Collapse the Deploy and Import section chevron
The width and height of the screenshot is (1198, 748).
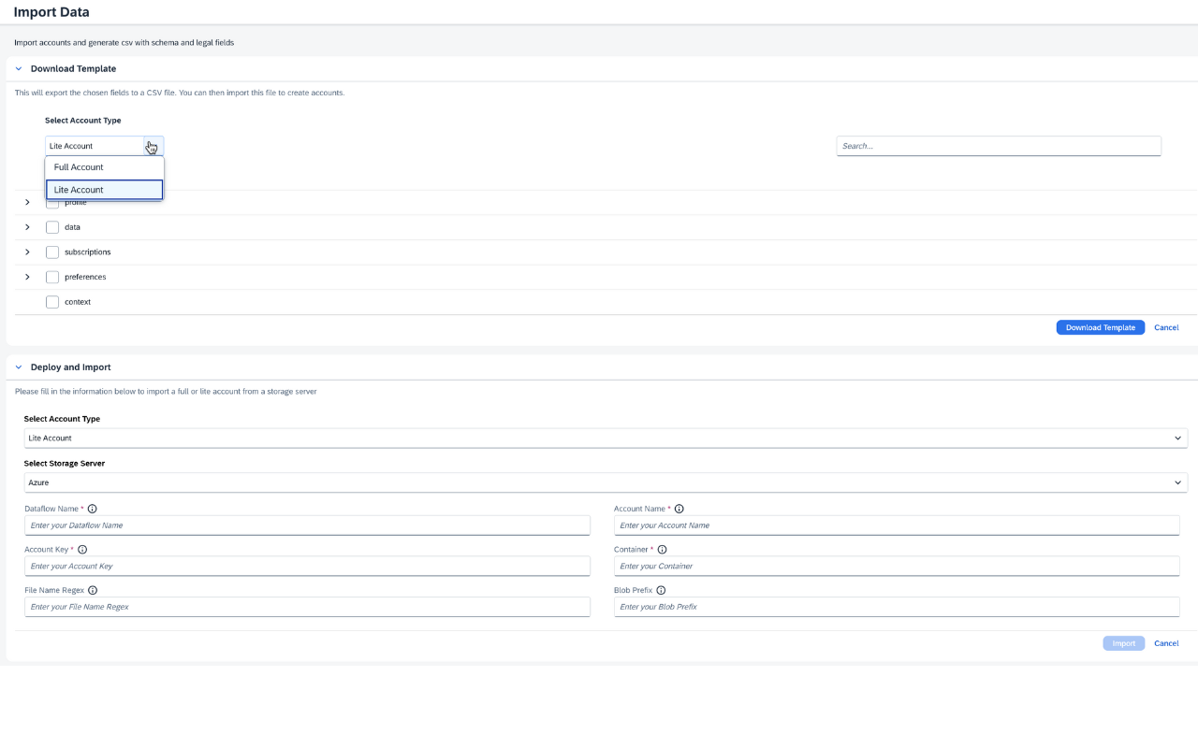(x=18, y=367)
